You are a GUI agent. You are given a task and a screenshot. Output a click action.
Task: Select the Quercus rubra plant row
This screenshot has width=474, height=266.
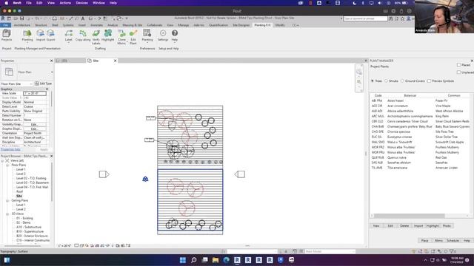tap(420, 157)
